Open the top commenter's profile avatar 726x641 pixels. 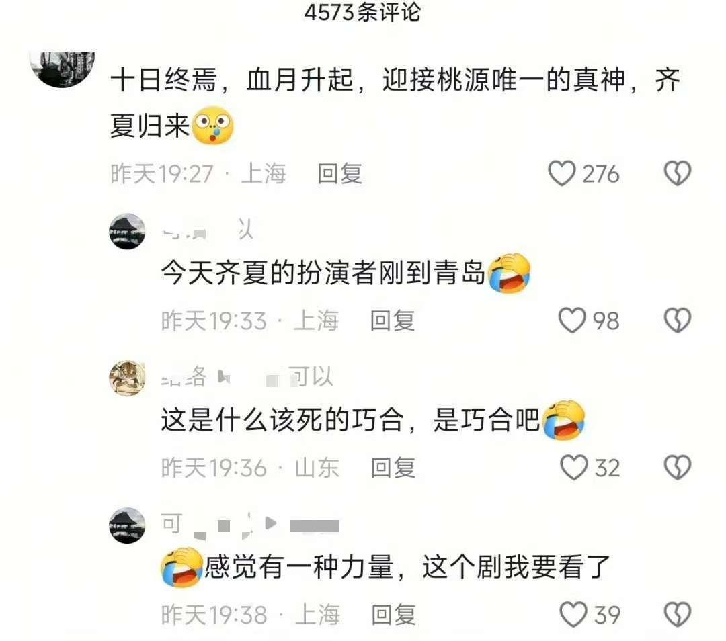(x=62, y=68)
